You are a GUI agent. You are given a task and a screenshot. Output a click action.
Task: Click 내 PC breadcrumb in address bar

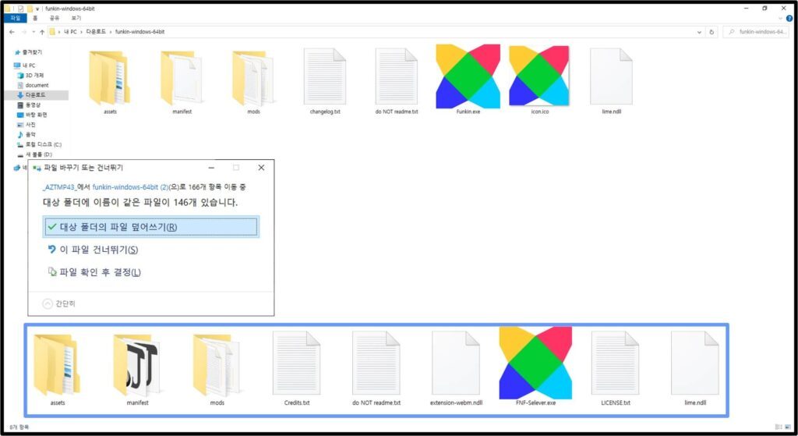[71, 31]
